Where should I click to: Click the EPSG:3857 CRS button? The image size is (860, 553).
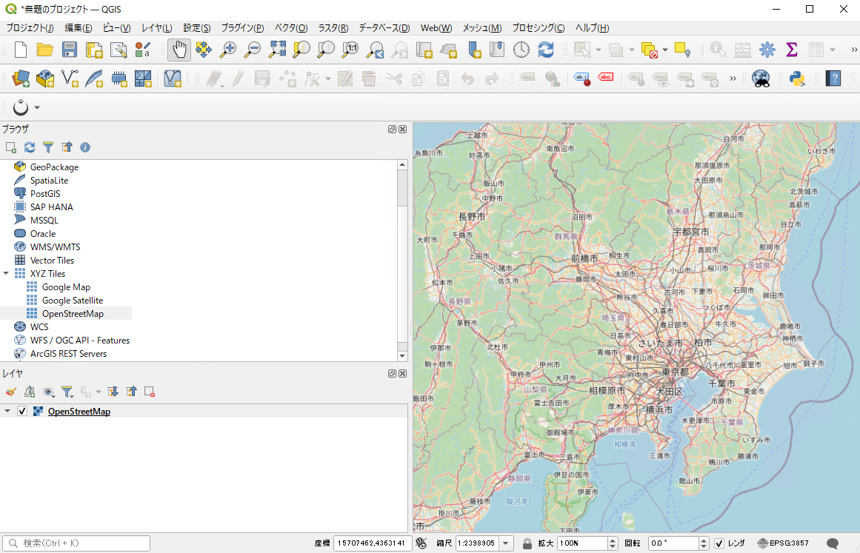[783, 543]
